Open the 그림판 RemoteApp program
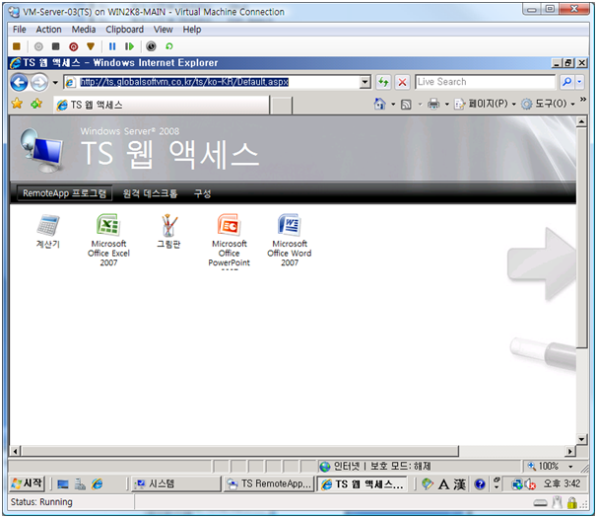The width and height of the screenshot is (597, 518). (x=168, y=231)
